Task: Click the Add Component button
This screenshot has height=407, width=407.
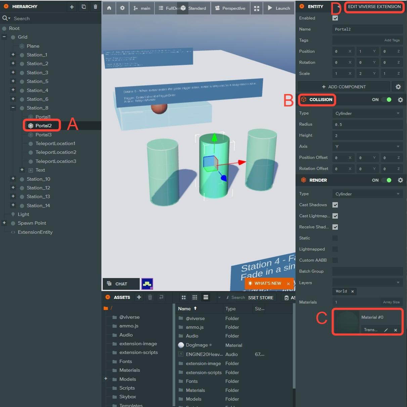Action: coord(344,87)
